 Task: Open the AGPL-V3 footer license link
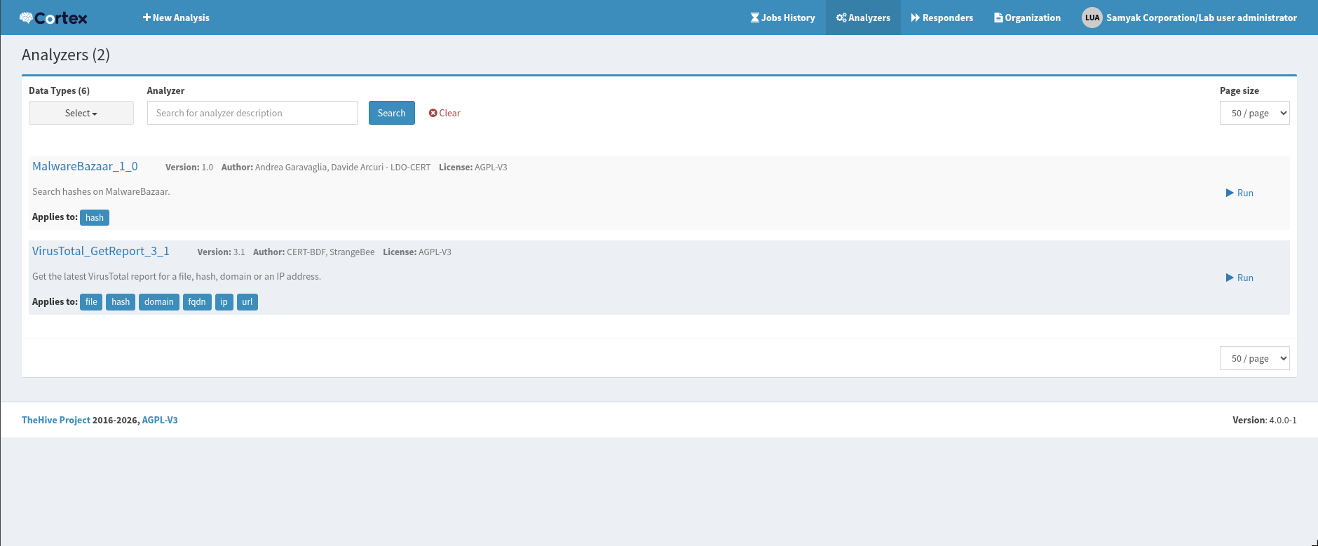[x=160, y=420]
